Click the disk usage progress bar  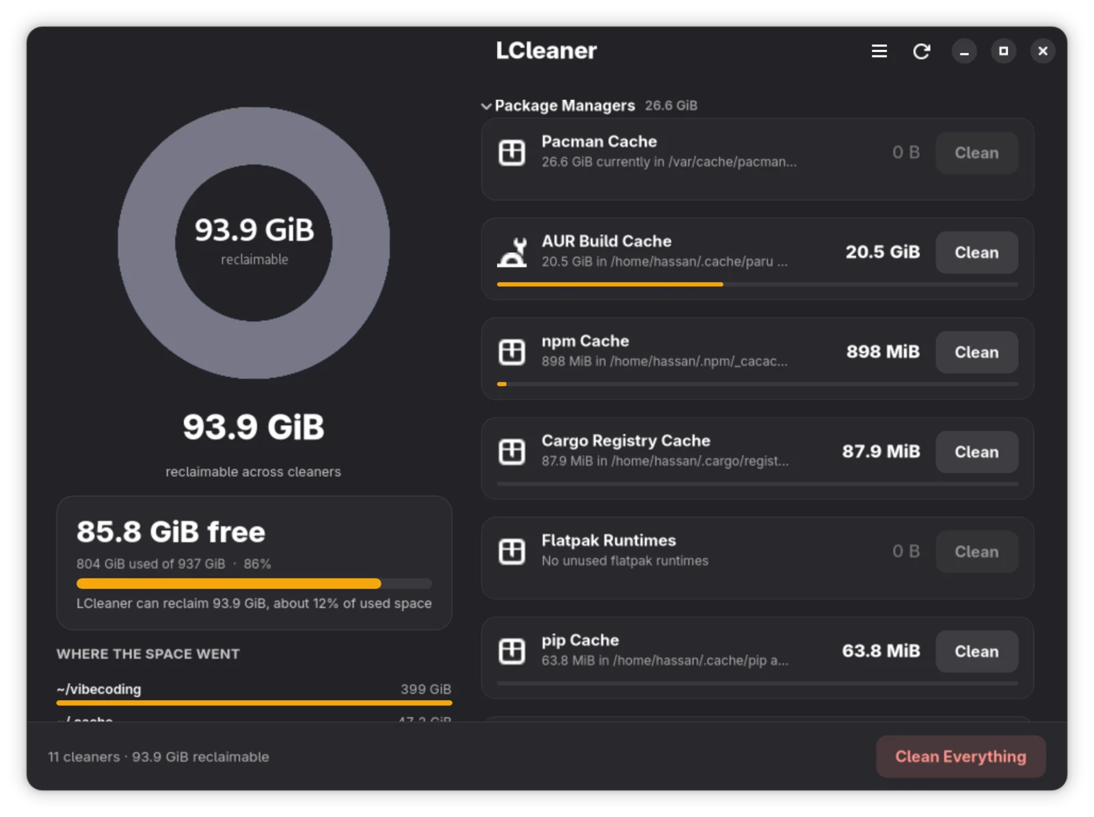point(254,583)
